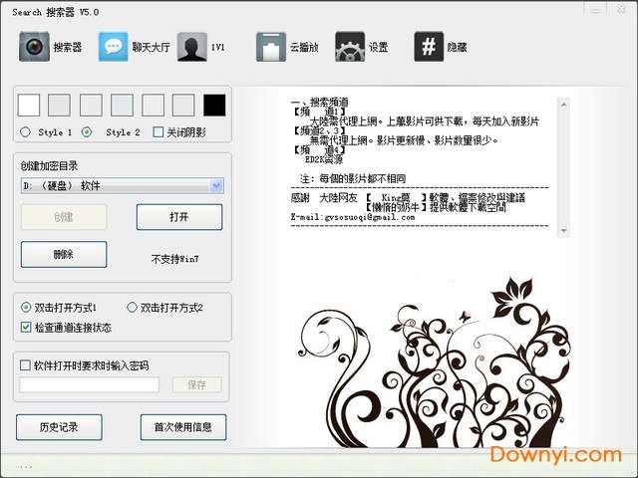Pick the first white color swatch
This screenshot has width=638, height=478.
point(29,105)
